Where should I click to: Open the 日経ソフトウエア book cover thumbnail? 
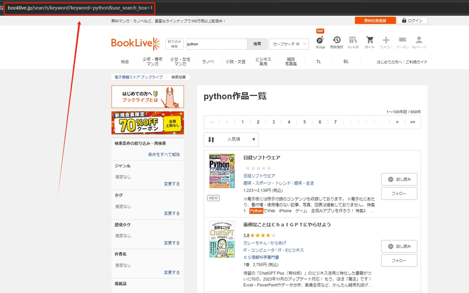pyautogui.click(x=222, y=171)
